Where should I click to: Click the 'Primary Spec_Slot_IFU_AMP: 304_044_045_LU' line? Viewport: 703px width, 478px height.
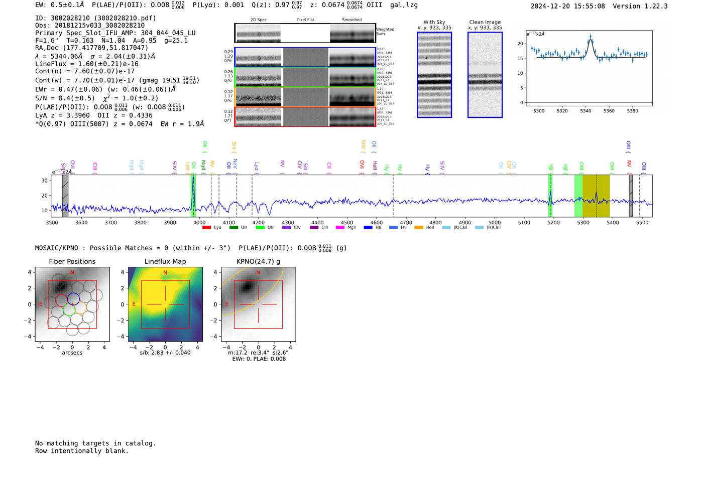[x=115, y=33]
